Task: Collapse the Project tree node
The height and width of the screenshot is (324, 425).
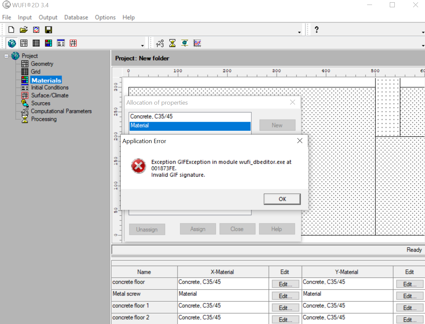Action: (x=6, y=56)
